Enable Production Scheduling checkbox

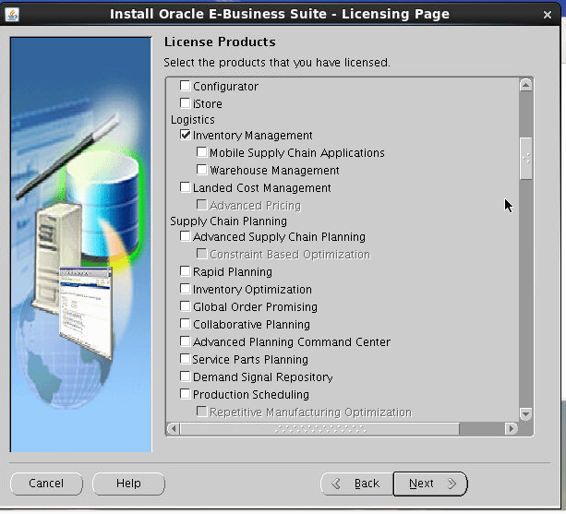click(186, 394)
